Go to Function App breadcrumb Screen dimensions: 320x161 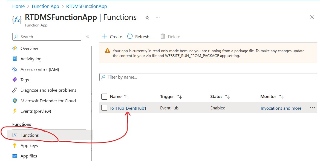coord(45,6)
